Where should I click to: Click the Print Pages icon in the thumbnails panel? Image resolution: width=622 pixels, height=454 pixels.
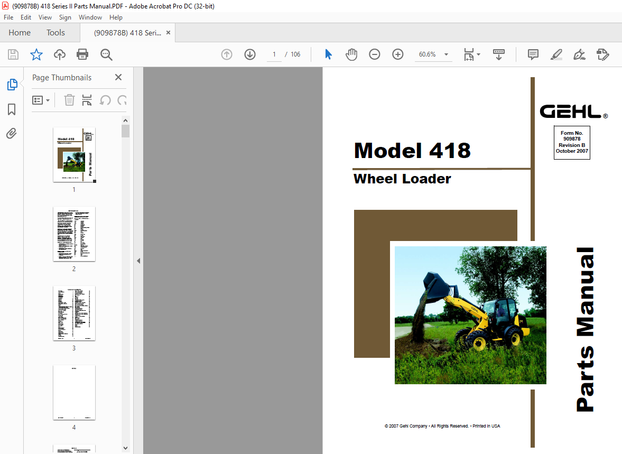87,100
